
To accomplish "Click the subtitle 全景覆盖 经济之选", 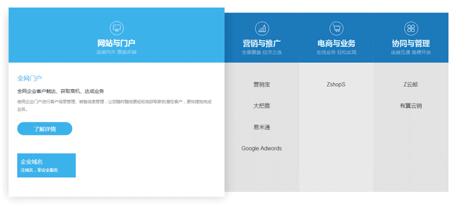I will 262,52.
